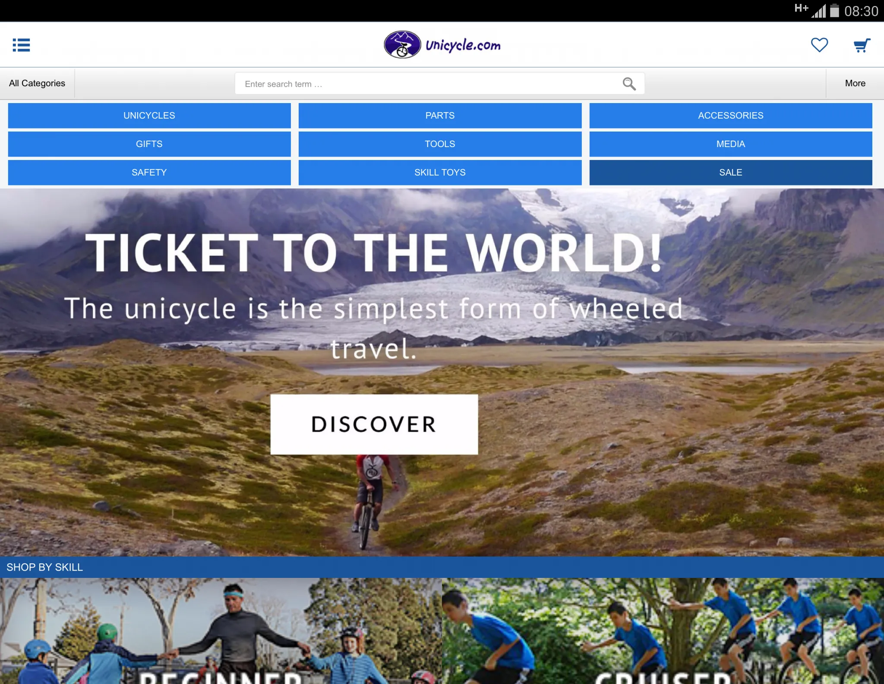
Task: Click the SALE category toggle button
Action: [730, 172]
